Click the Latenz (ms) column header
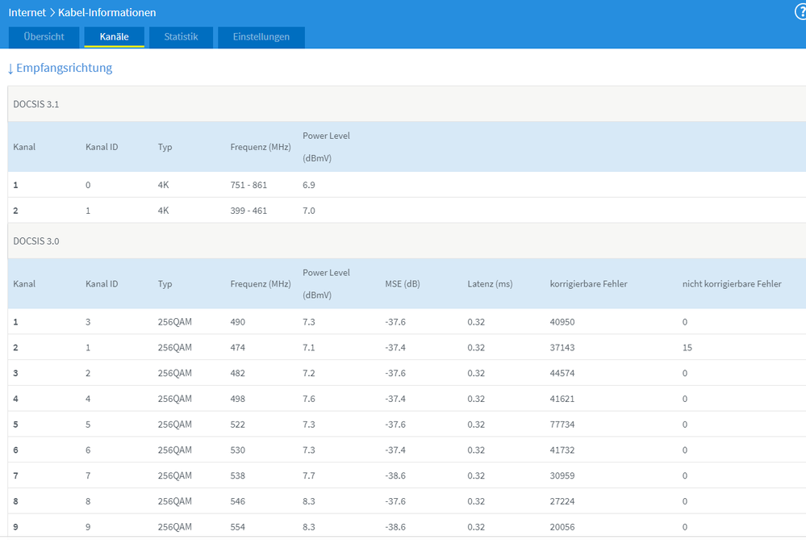806x540 pixels. [x=490, y=284]
